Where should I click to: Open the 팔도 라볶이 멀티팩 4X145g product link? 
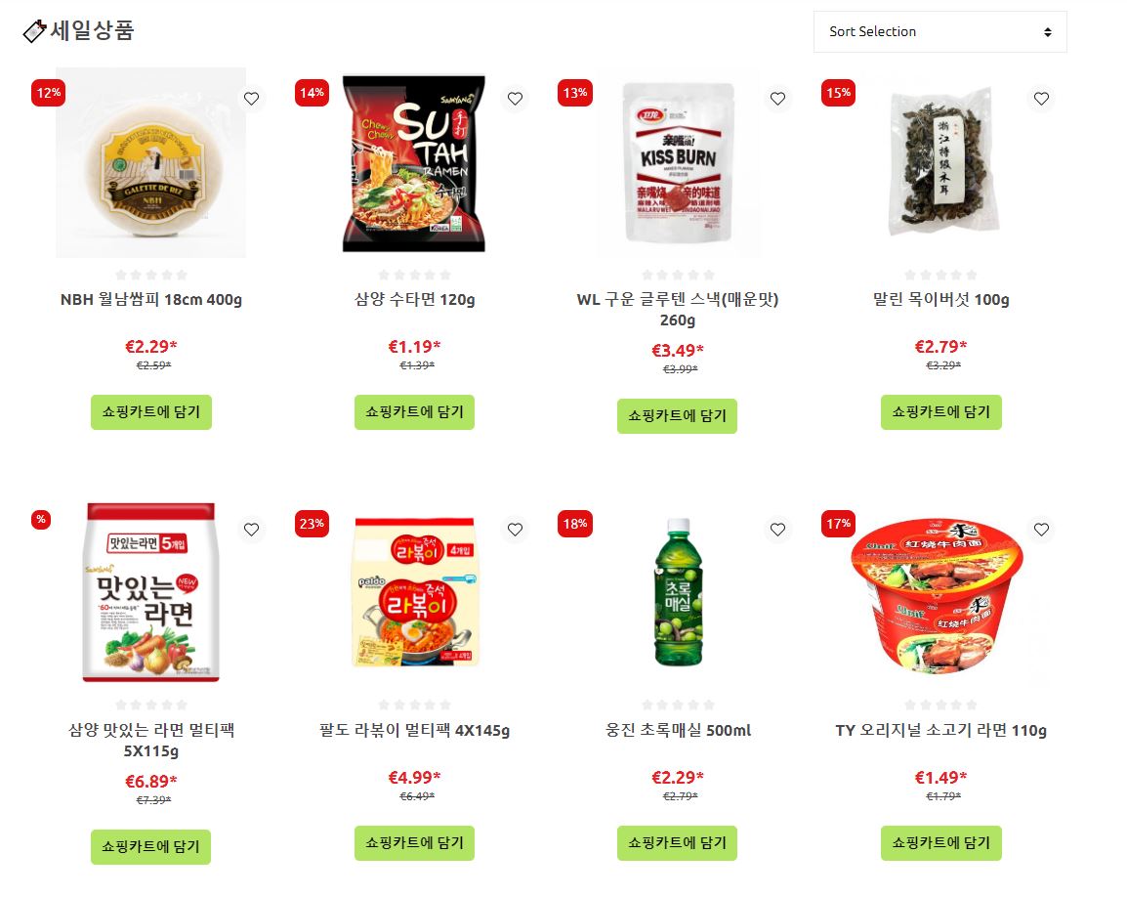click(415, 731)
